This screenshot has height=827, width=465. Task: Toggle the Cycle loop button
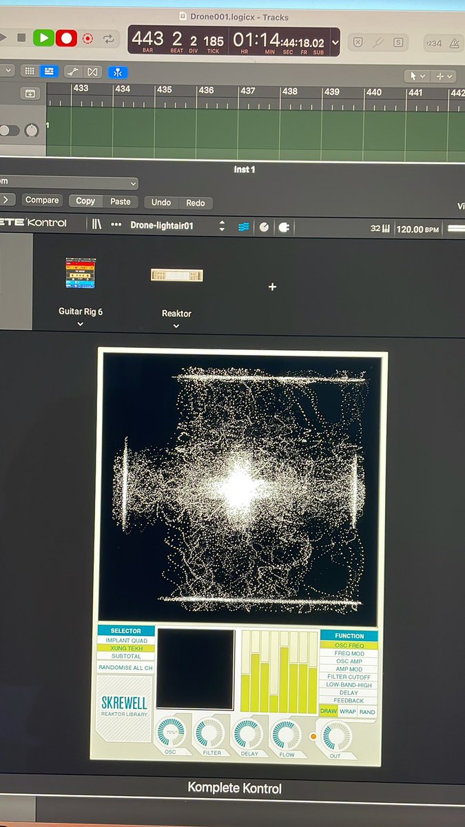108,39
